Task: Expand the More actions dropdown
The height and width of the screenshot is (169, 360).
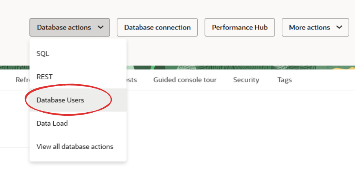Action: [315, 27]
